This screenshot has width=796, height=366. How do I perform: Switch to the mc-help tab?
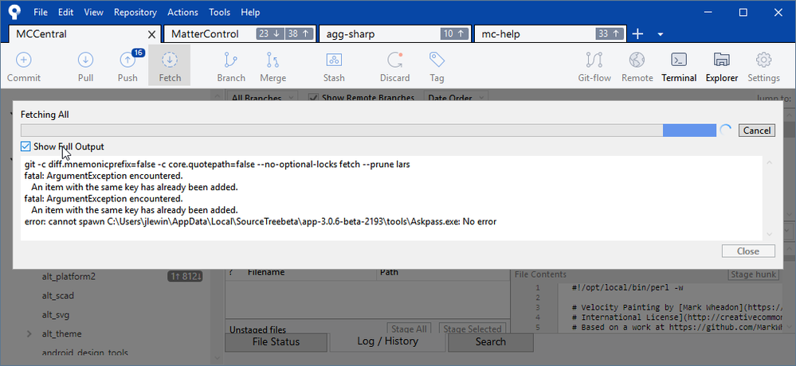[551, 34]
